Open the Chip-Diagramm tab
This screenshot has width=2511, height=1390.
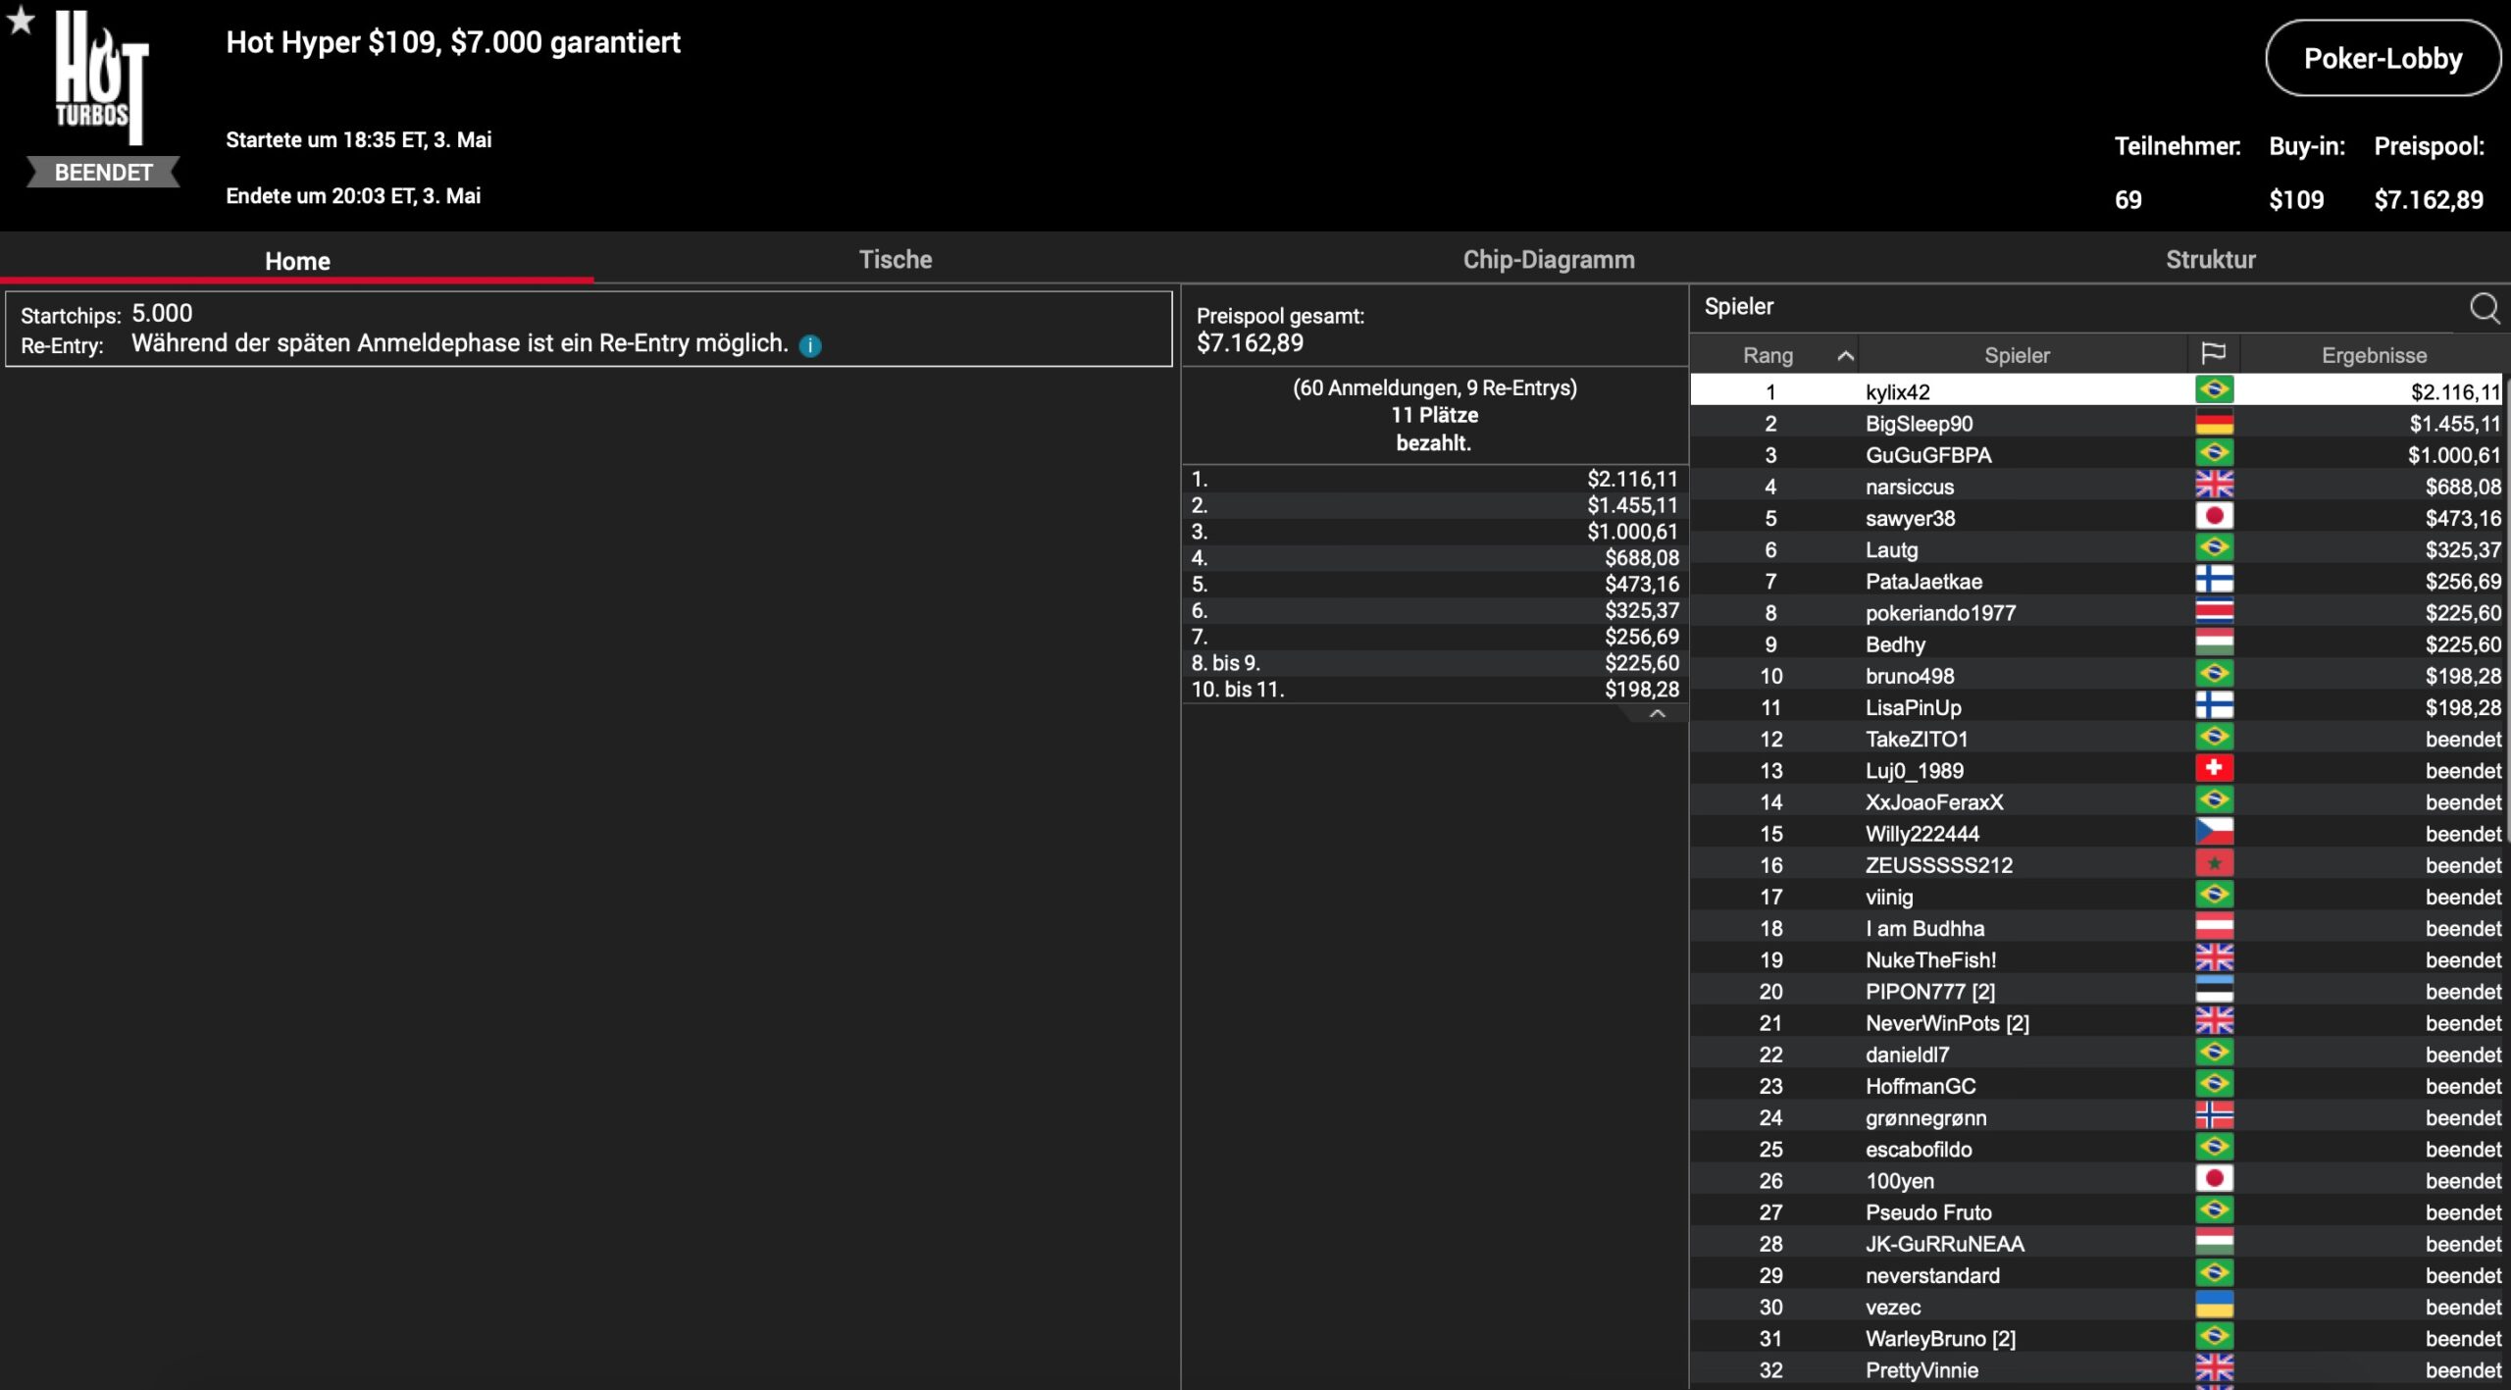(1548, 260)
